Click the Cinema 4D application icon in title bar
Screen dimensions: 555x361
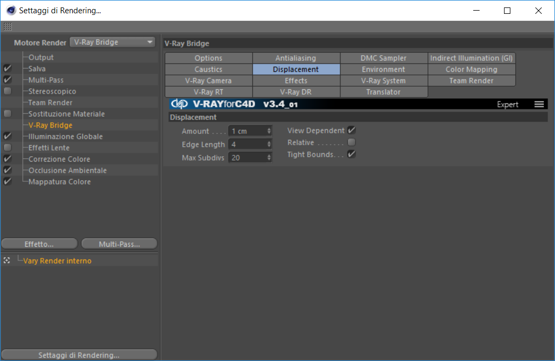tap(11, 11)
